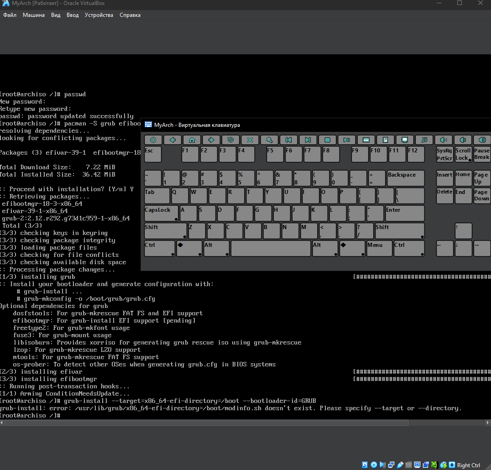Toggle the right Alt modifier key
Screen dimensions: 491x470
[325, 249]
